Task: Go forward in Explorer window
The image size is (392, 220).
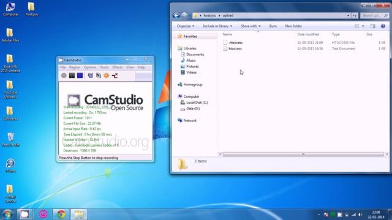Action: pos(184,15)
